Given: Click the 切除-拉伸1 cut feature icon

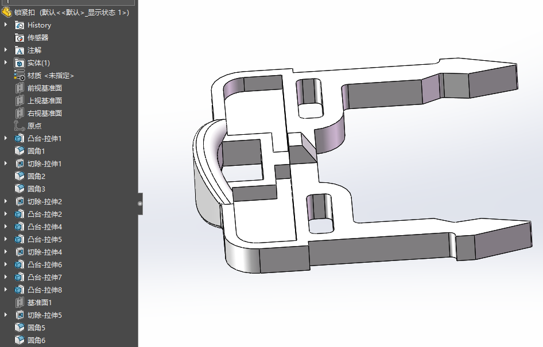Looking at the screenshot, I should pyautogui.click(x=20, y=163).
